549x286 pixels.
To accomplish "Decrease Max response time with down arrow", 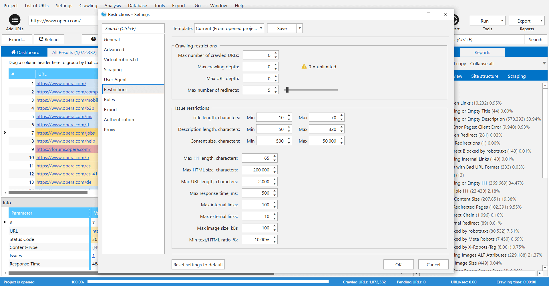I will pyautogui.click(x=274, y=195).
